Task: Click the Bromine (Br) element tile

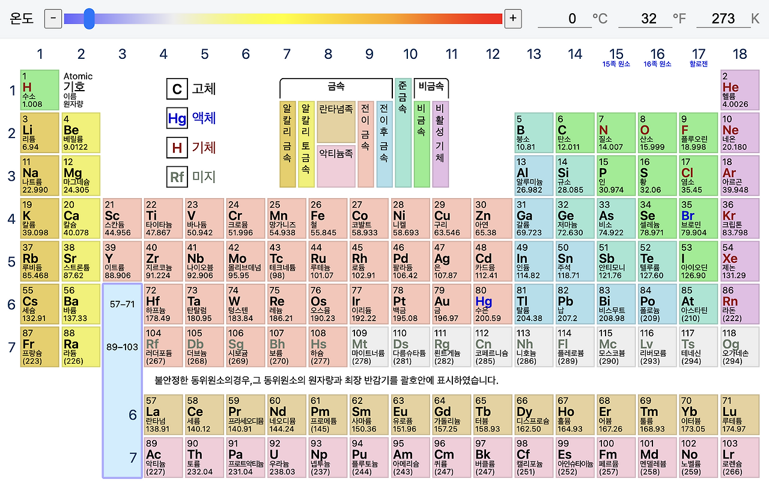Action: [699, 219]
